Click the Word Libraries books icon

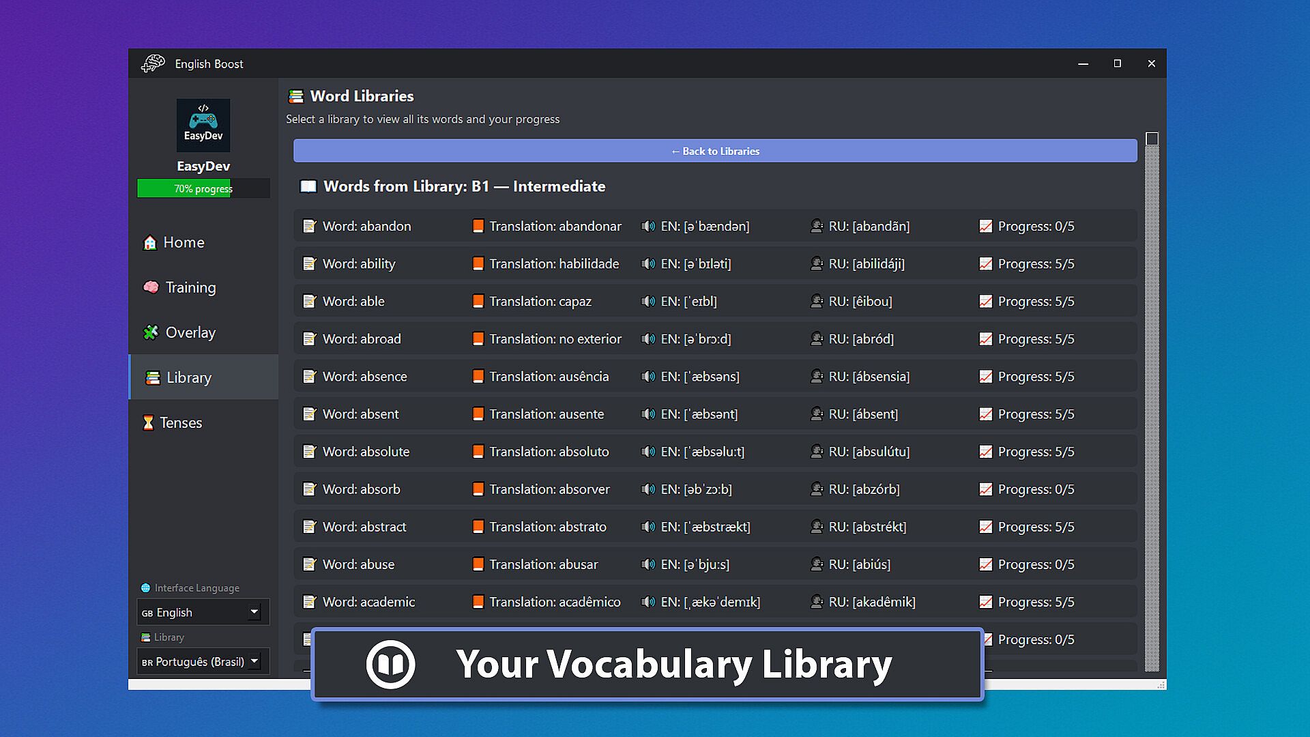point(296,96)
